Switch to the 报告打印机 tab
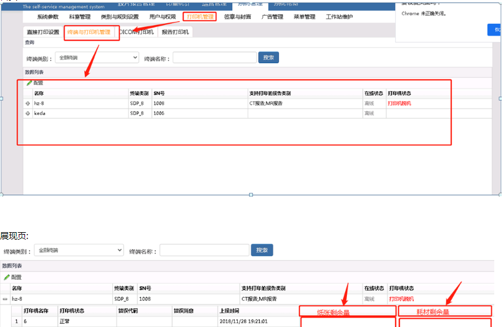 coord(175,32)
